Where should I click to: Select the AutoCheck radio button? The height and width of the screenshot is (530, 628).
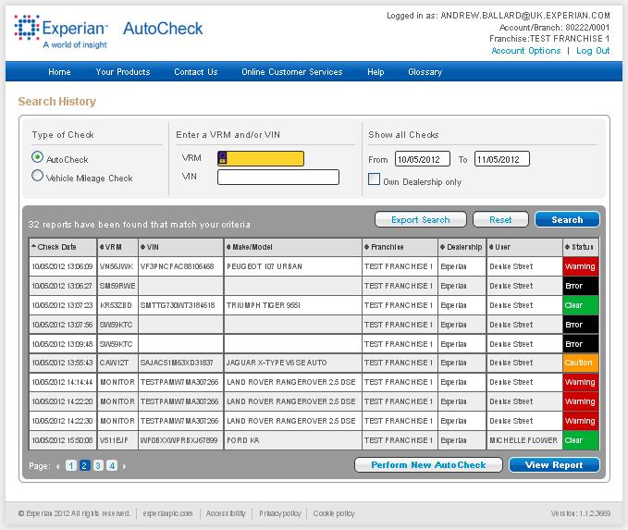[x=37, y=157]
